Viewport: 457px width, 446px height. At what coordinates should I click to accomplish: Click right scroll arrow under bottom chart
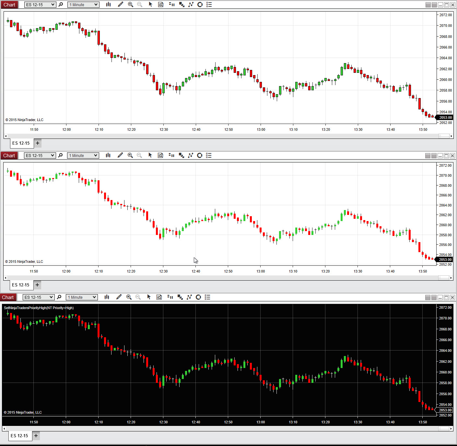point(451,429)
